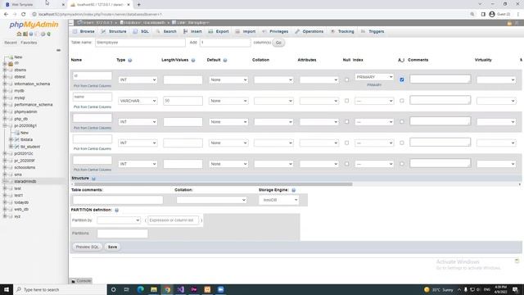Open the Cortana circle icon
524x295 pixels.
click(113, 289)
